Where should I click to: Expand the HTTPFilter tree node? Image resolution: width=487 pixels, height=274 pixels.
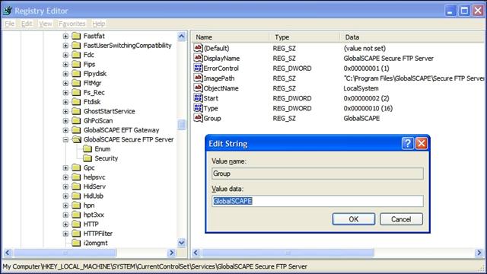coord(65,234)
